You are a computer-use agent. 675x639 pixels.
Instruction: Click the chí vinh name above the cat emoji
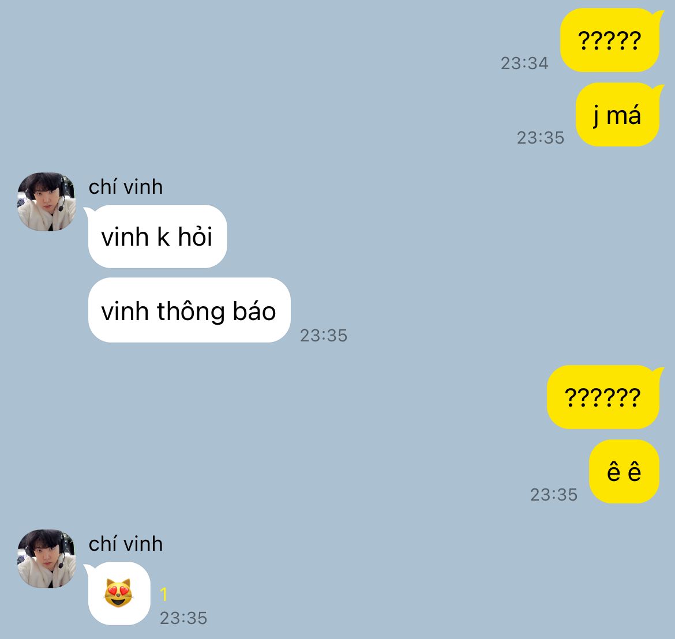(126, 544)
